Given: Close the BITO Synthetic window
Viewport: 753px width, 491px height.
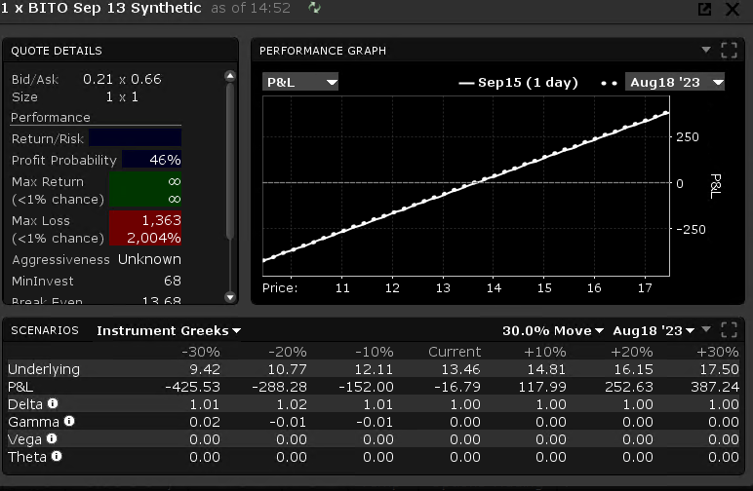Looking at the screenshot, I should 733,10.
